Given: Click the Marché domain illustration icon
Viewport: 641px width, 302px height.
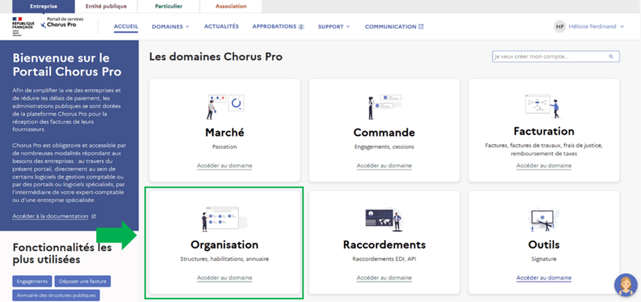Looking at the screenshot, I should (224, 106).
